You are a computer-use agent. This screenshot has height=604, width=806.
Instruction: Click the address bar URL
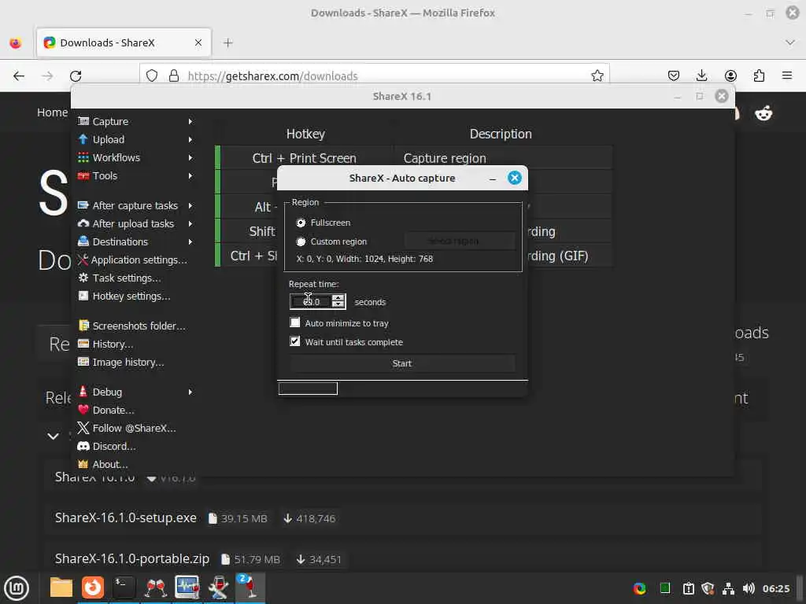tap(272, 76)
